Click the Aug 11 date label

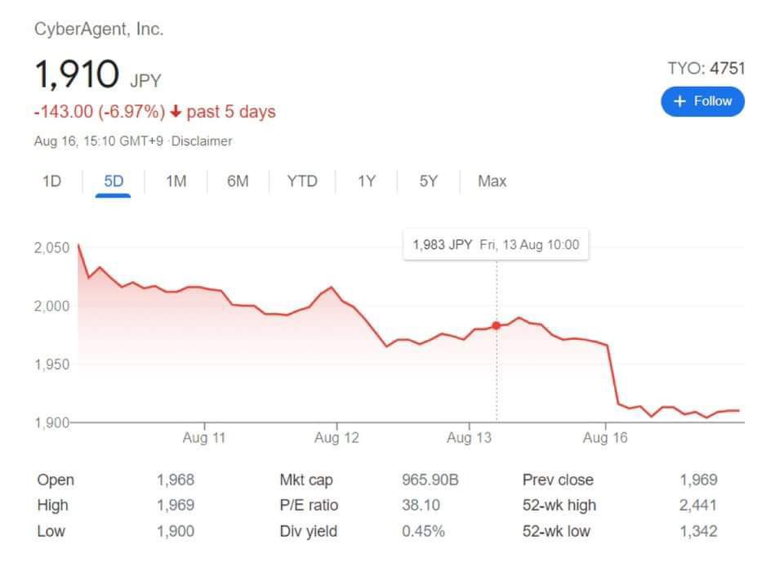point(203,438)
